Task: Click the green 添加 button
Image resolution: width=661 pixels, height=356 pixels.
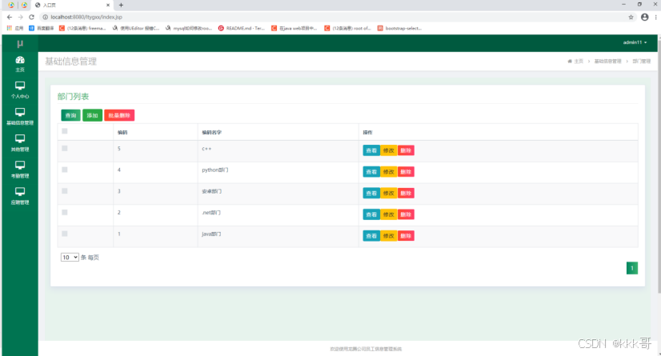Action: tap(92, 115)
